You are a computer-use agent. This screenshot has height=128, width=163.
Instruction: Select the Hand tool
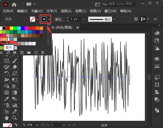[7, 118]
